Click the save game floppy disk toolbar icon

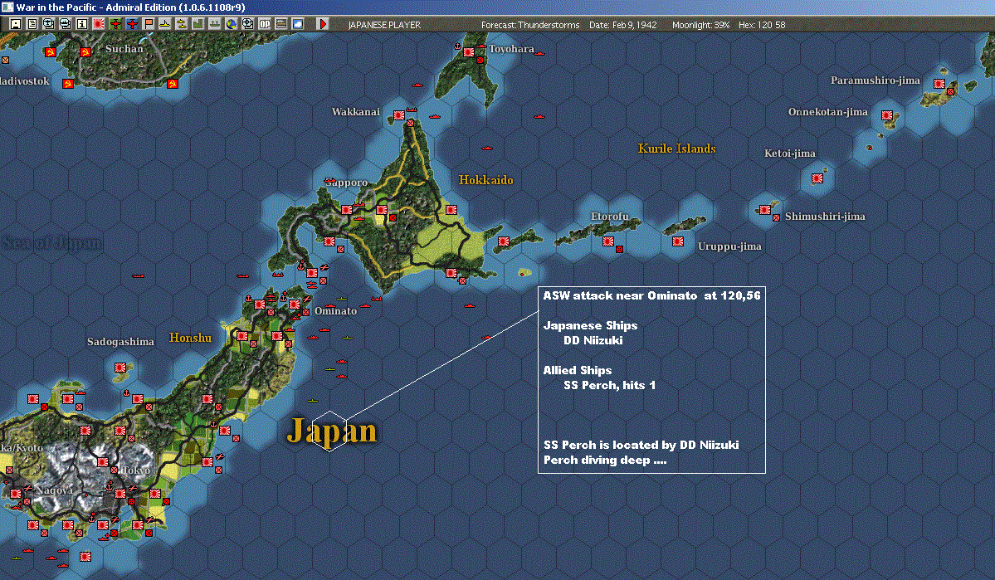(16, 24)
